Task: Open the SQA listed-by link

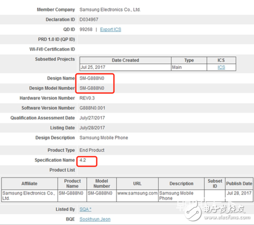Action: pyautogui.click(x=85, y=209)
